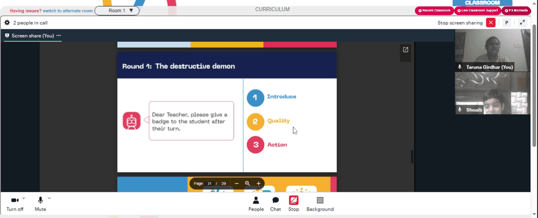Click the P button in call header
The width and height of the screenshot is (538, 218).
tap(506, 23)
